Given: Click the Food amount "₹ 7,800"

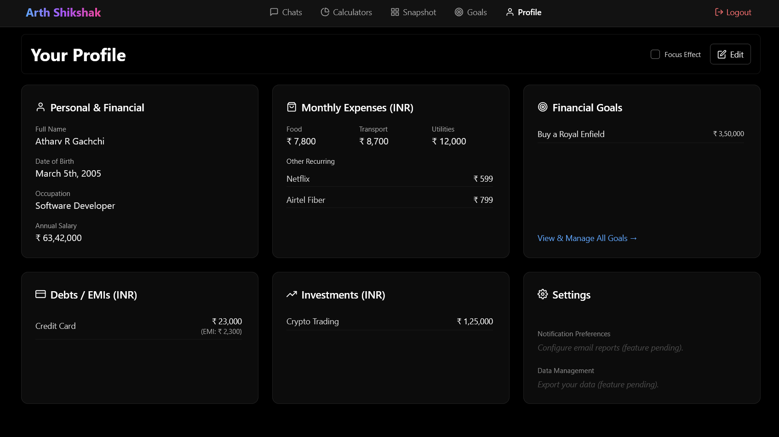Looking at the screenshot, I should coord(301,141).
